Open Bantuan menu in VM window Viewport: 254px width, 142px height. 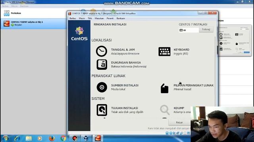tap(121, 19)
